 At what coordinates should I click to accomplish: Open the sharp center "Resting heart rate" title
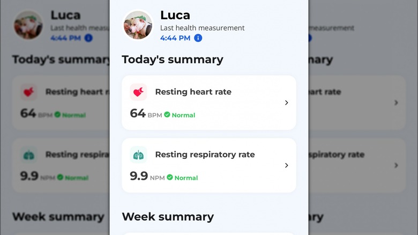pyautogui.click(x=193, y=92)
